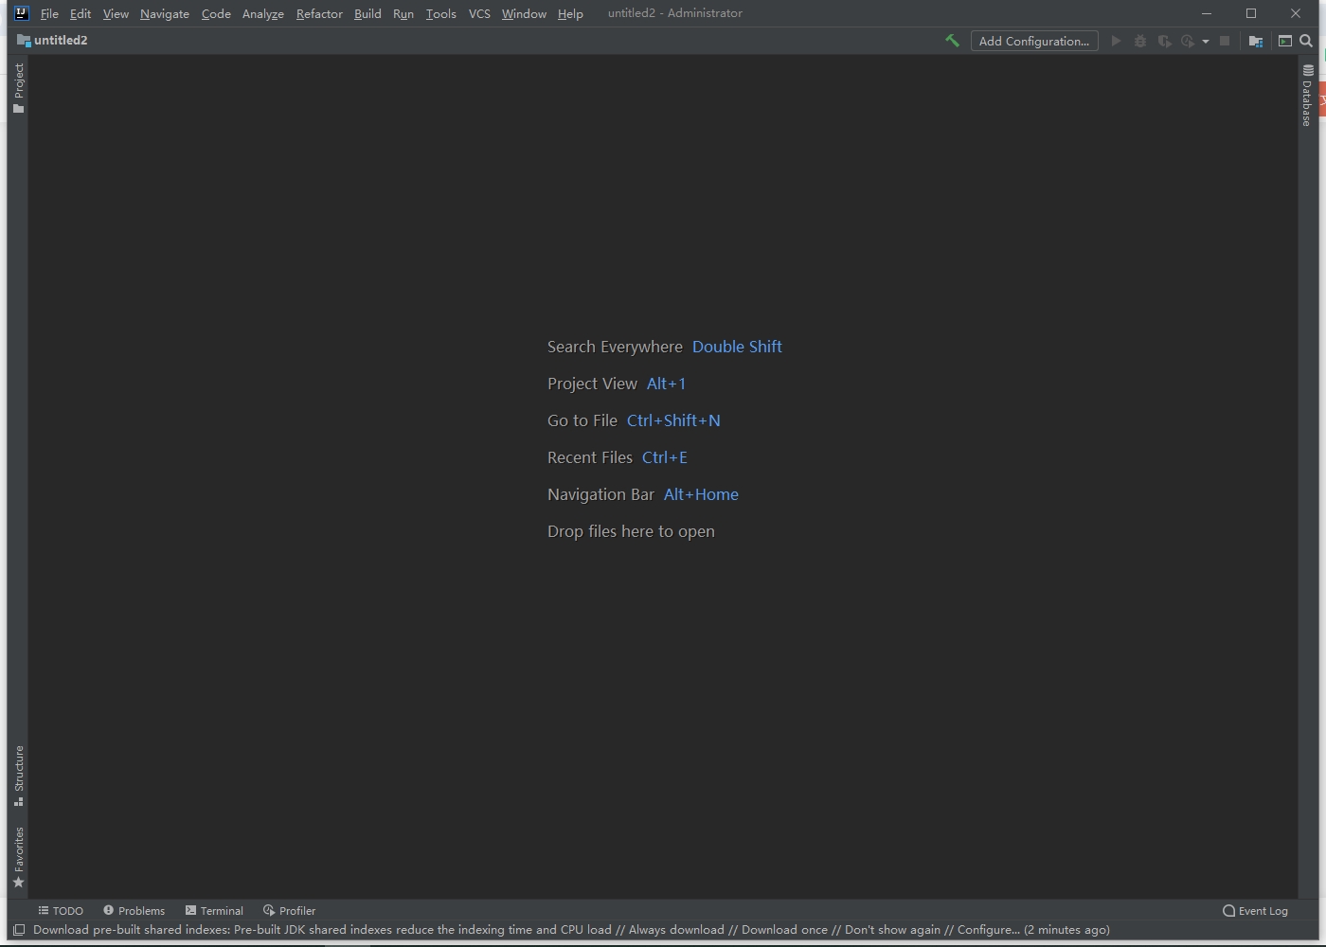Click the IntelliJ IDEA logo icon

pyautogui.click(x=21, y=13)
